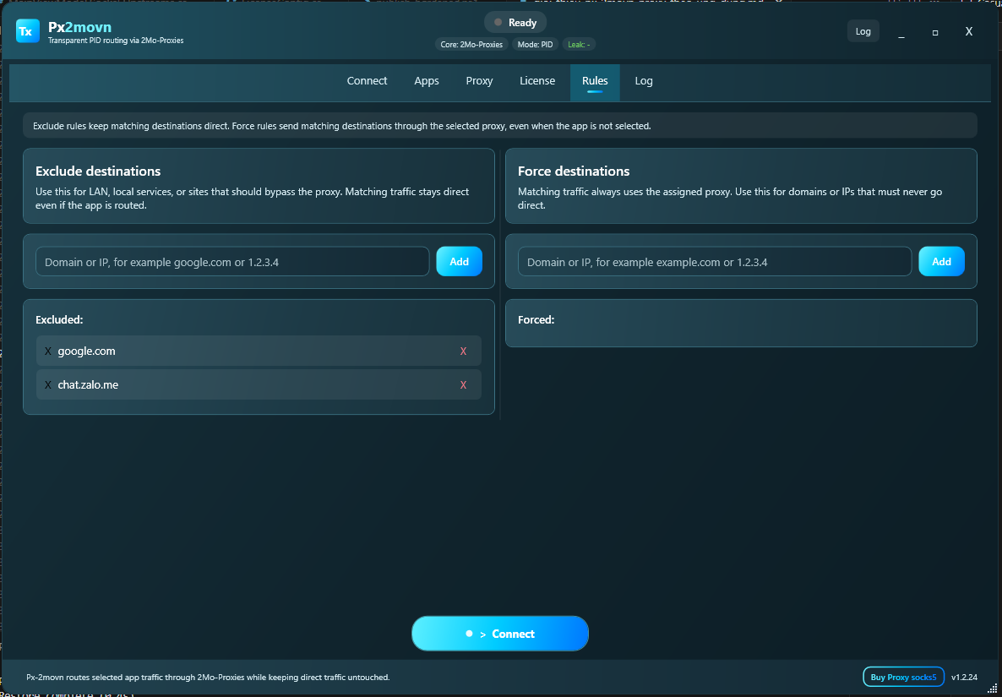Minimize the Px2movn window
Image resolution: width=1002 pixels, height=697 pixels.
tap(901, 32)
